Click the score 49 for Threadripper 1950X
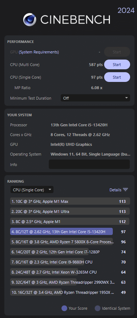 123,292
